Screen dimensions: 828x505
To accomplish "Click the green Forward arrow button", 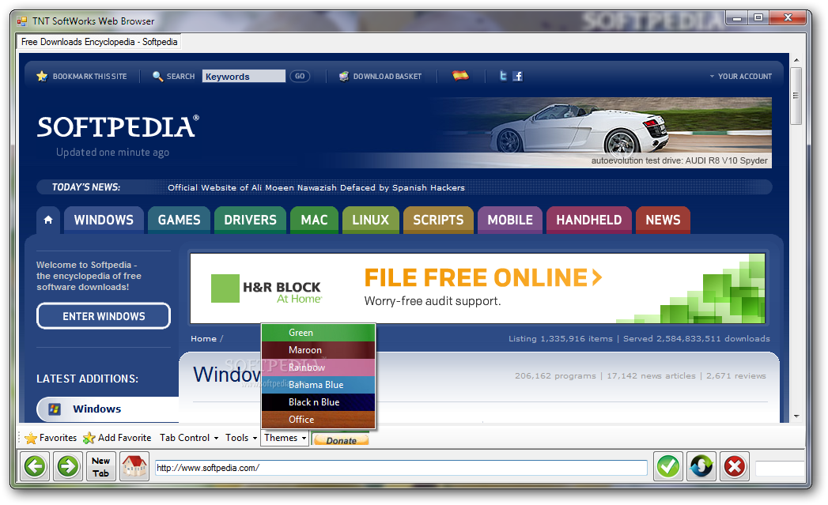I will point(68,466).
